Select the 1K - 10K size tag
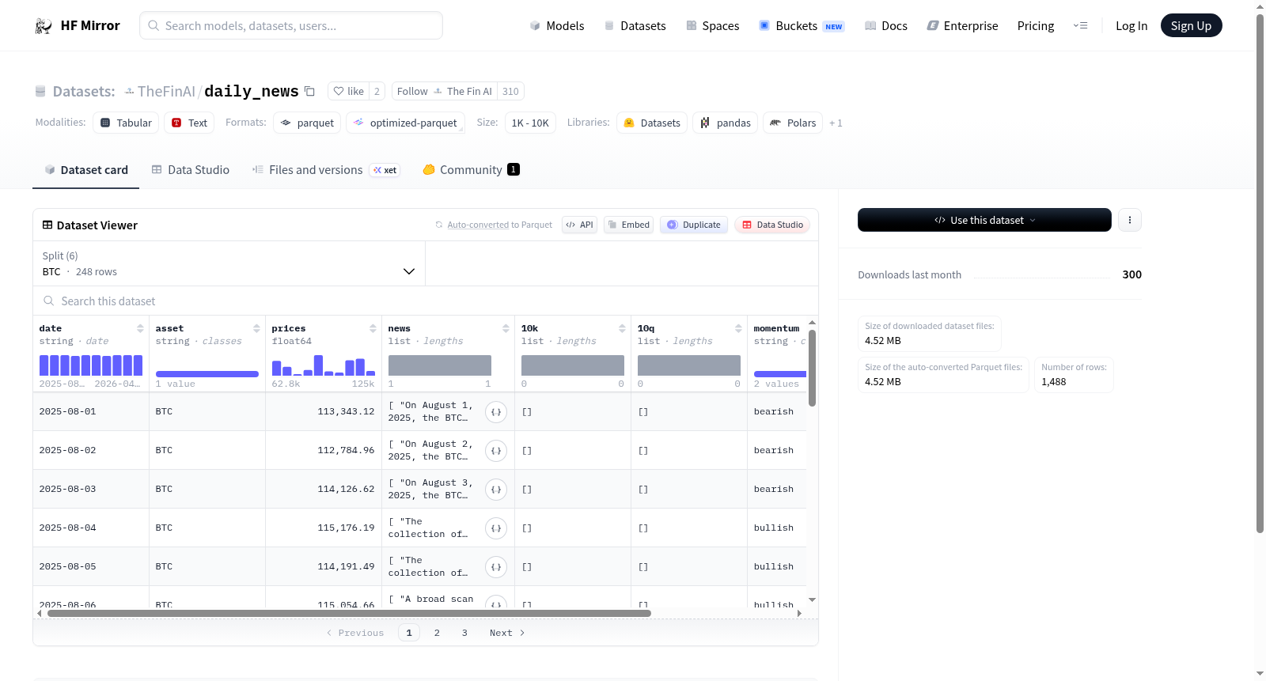This screenshot has width=1266, height=681. click(530, 123)
